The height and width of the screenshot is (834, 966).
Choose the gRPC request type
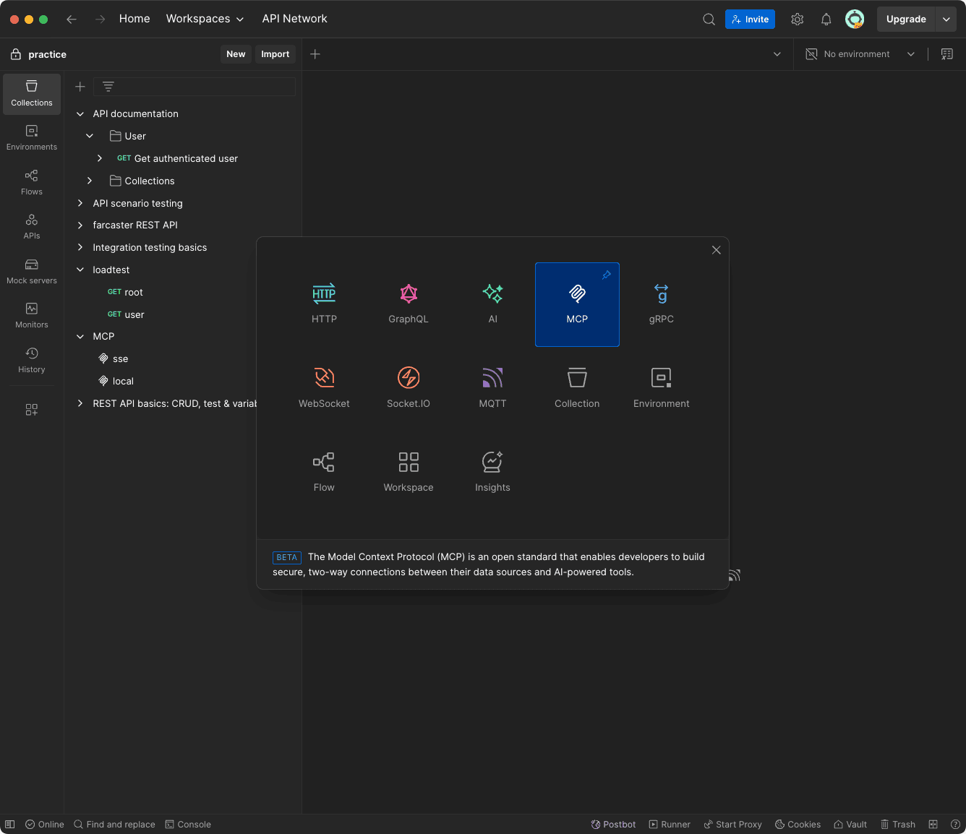coord(662,304)
